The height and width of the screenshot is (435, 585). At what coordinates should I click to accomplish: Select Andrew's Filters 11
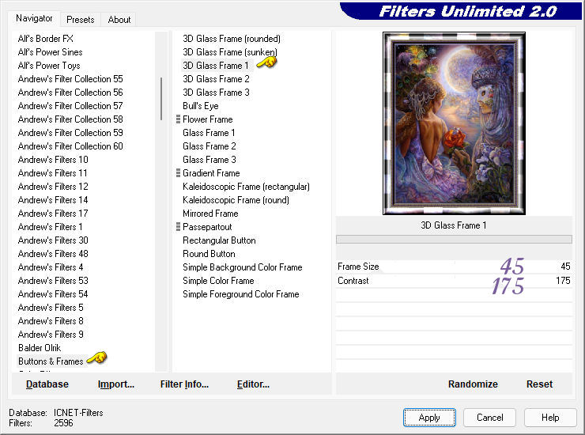pos(53,173)
